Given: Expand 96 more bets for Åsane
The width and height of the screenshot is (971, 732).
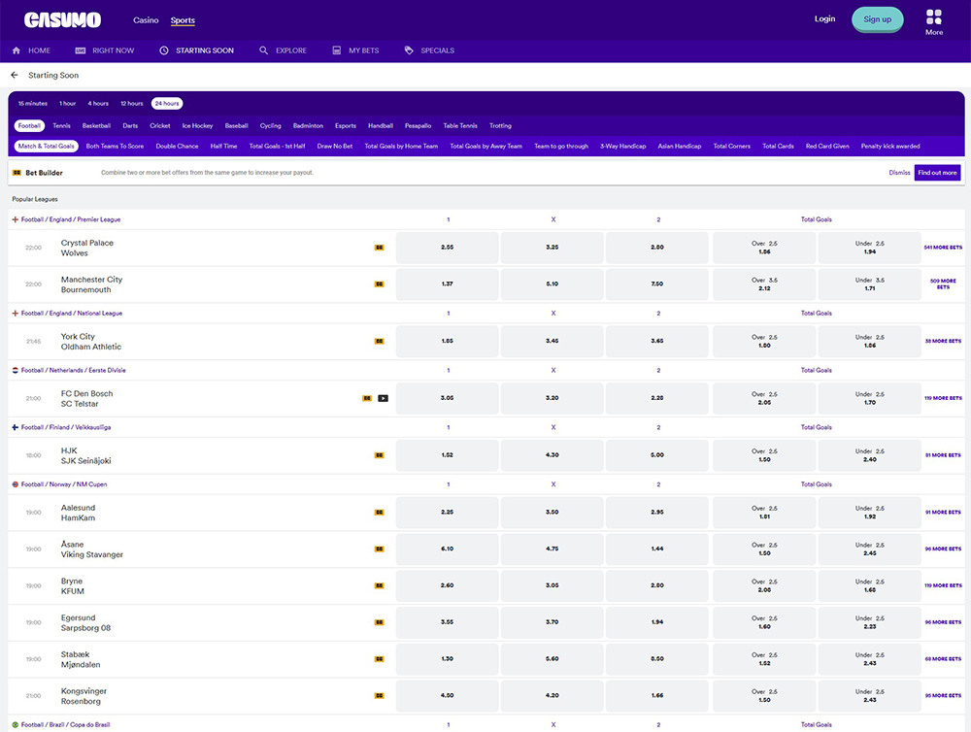Looking at the screenshot, I should coord(943,549).
